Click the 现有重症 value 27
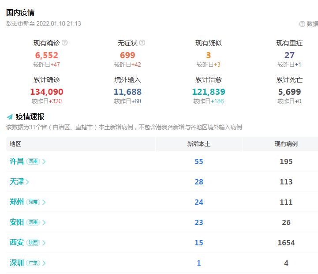 tap(289, 55)
